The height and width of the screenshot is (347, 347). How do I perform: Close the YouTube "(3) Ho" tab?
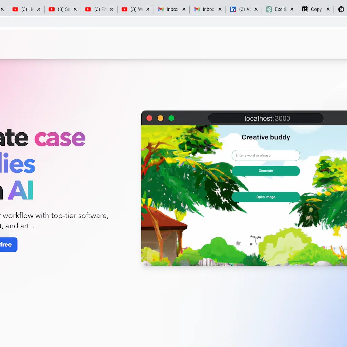[x=39, y=9]
